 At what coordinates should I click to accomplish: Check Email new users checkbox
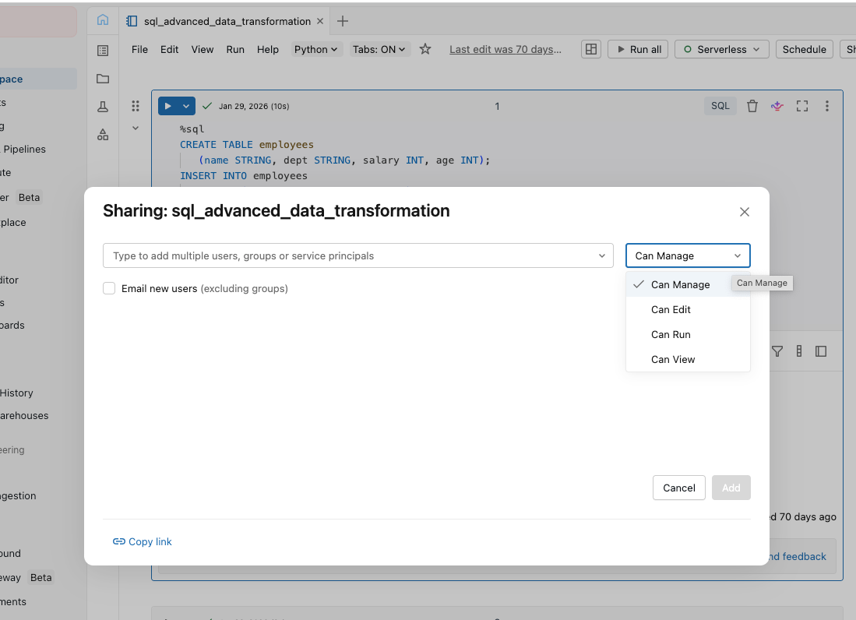pos(109,288)
